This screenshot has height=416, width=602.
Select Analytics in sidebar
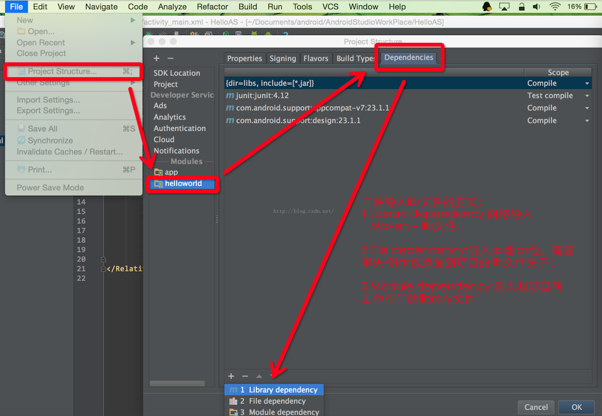pyautogui.click(x=170, y=117)
